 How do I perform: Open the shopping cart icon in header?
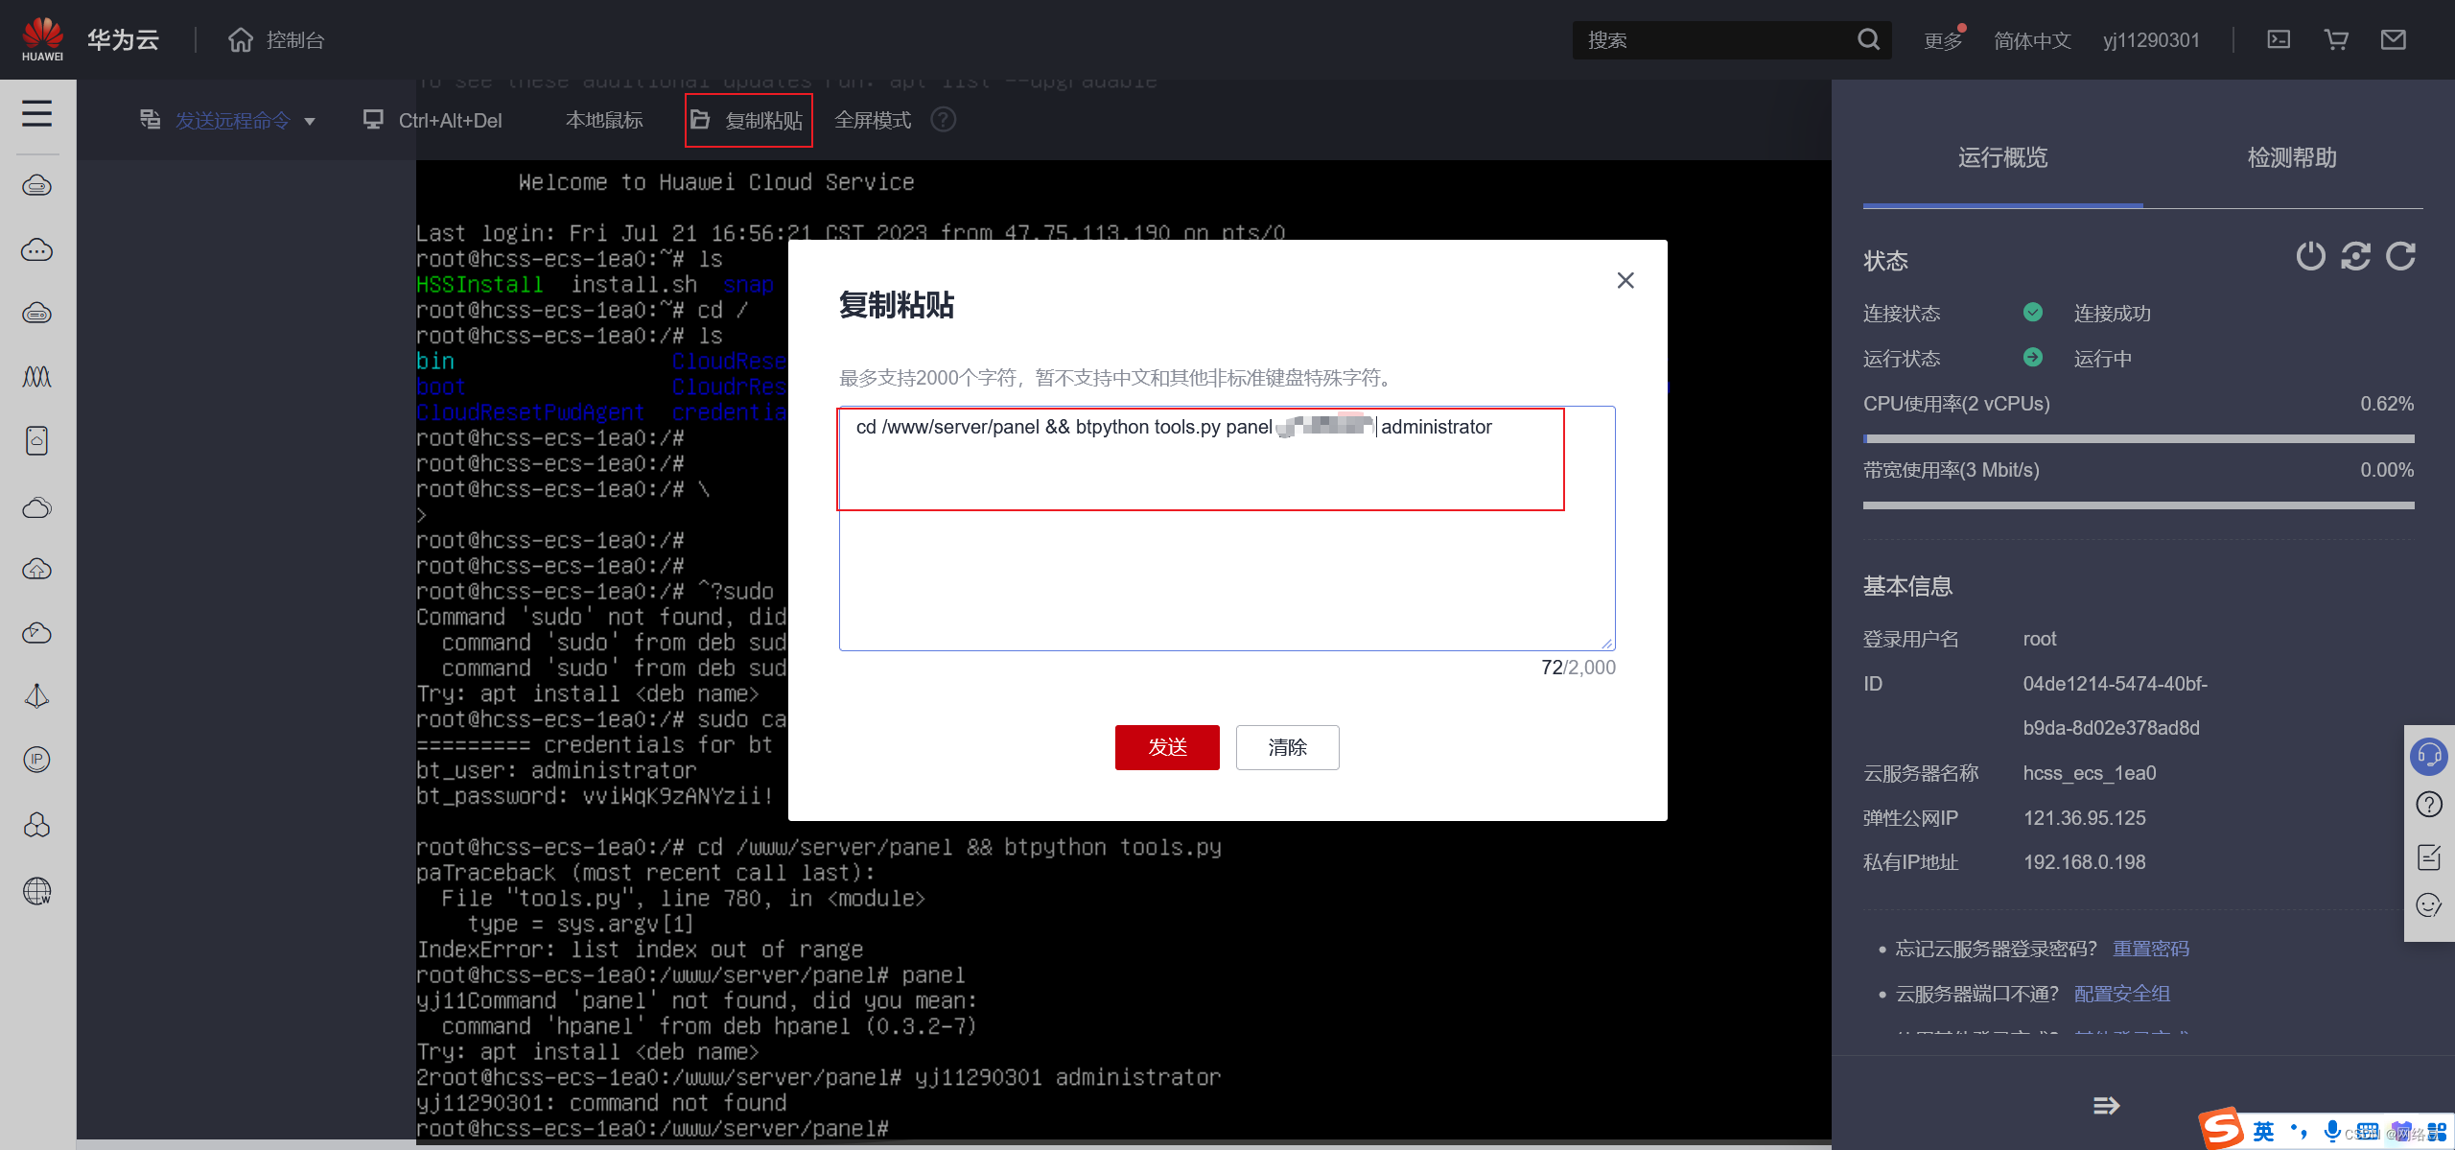click(2336, 39)
